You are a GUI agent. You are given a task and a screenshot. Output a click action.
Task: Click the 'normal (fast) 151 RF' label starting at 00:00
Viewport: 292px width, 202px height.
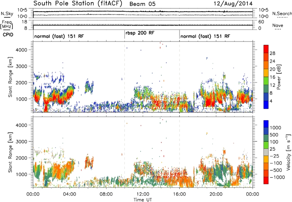(x=59, y=36)
